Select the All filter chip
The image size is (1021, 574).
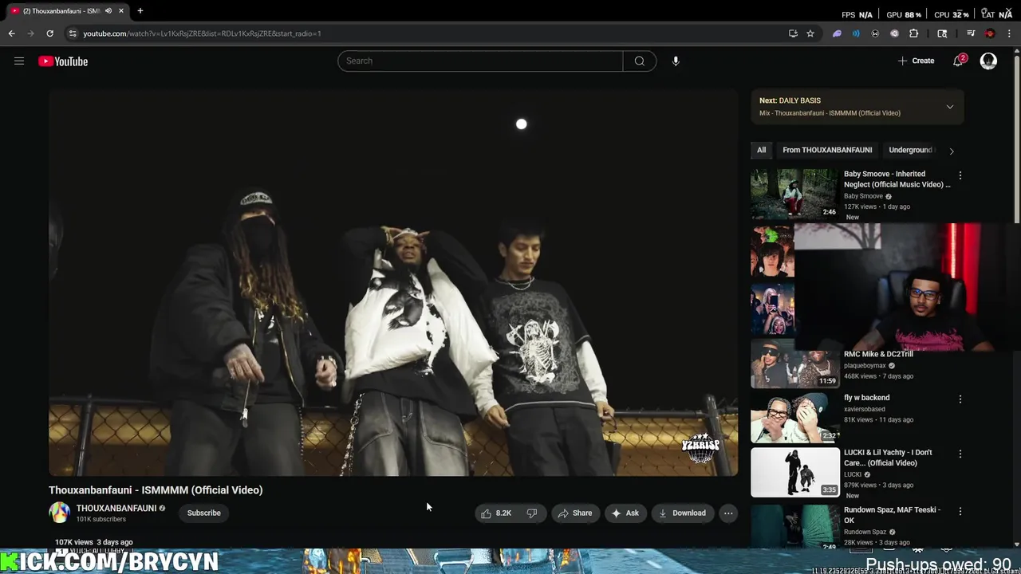(x=762, y=150)
